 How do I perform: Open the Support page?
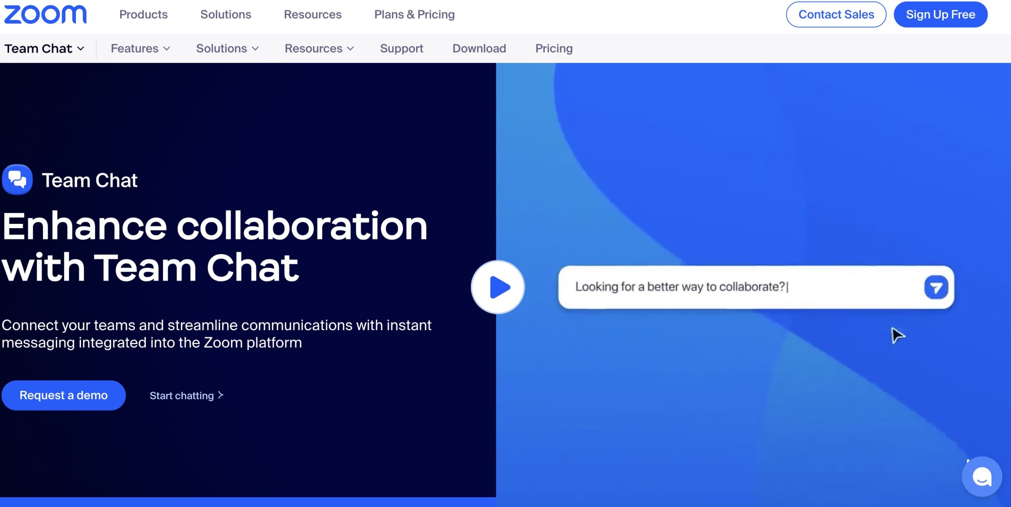point(402,49)
